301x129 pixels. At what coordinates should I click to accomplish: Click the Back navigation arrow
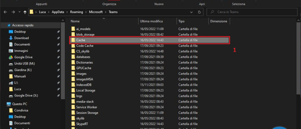[x=5, y=12]
